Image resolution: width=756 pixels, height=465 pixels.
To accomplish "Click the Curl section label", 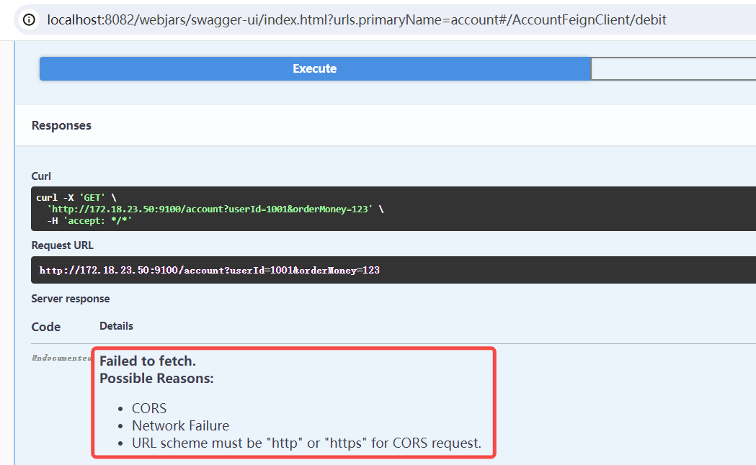I will pyautogui.click(x=40, y=176).
